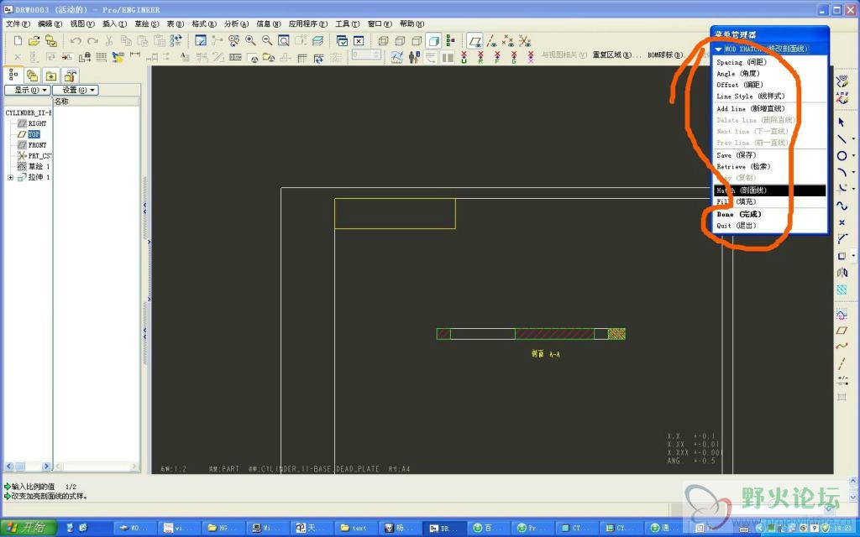
Task: Open the 插入 menu
Action: point(114,24)
